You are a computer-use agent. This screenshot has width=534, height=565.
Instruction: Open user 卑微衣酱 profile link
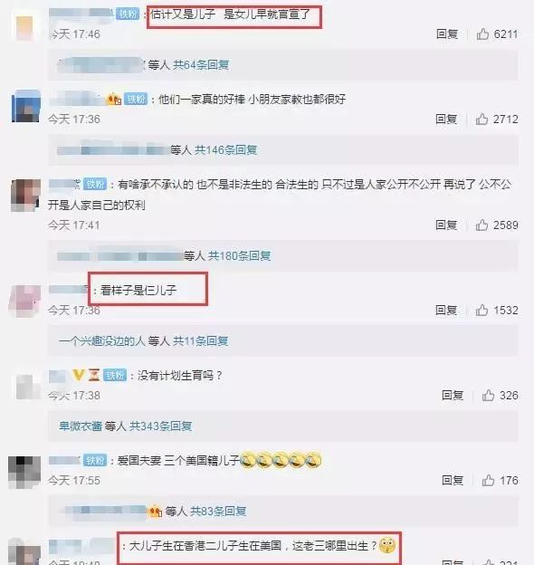pyautogui.click(x=81, y=426)
